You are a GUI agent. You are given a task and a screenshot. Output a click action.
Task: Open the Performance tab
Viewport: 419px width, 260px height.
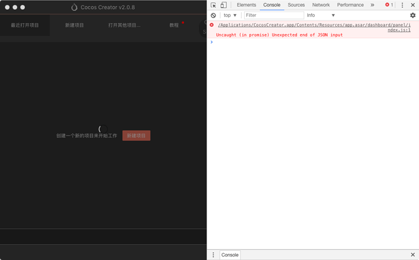coord(350,5)
